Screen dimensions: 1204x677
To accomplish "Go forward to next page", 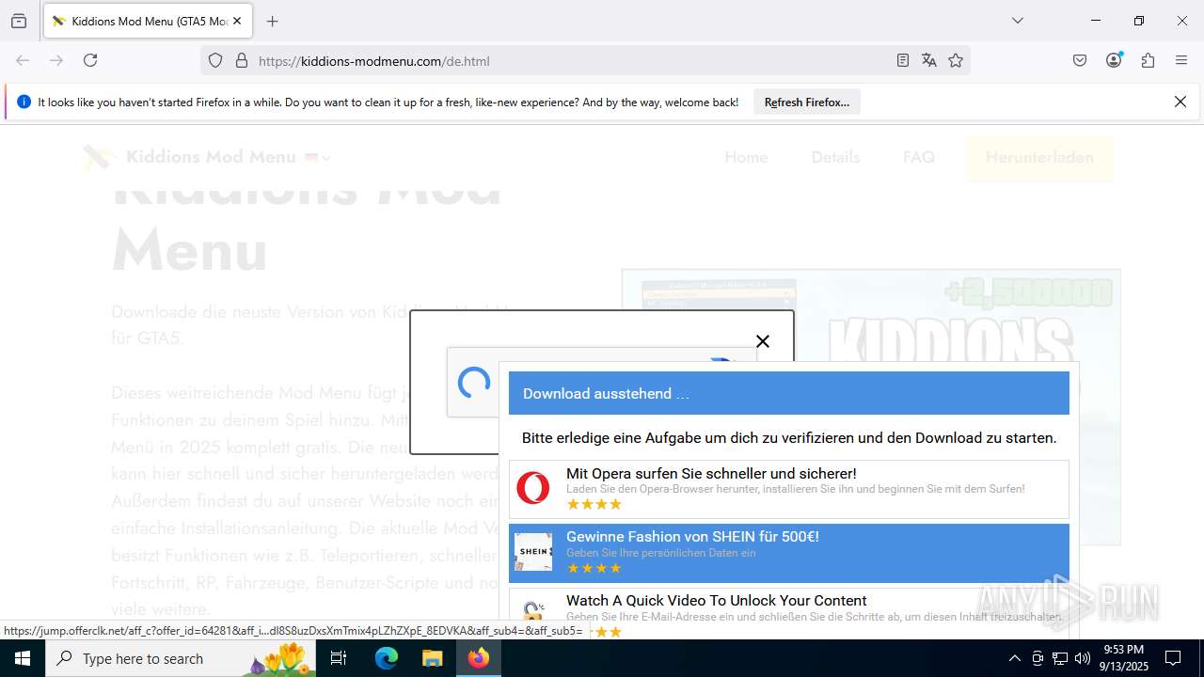I will (x=56, y=60).
